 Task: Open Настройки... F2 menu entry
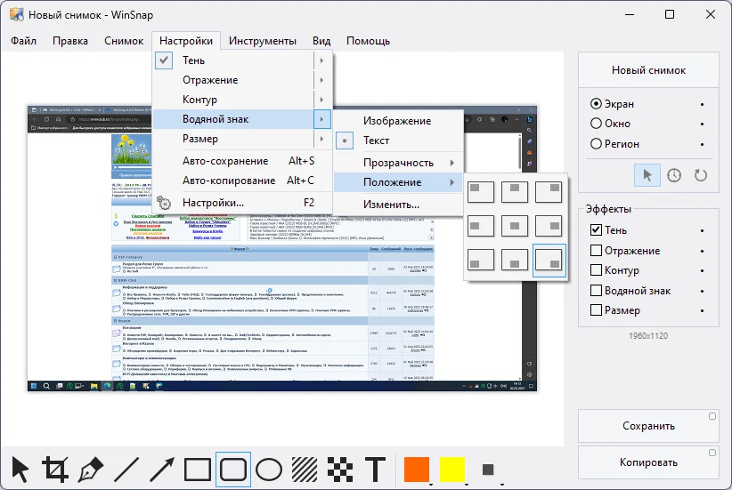242,203
